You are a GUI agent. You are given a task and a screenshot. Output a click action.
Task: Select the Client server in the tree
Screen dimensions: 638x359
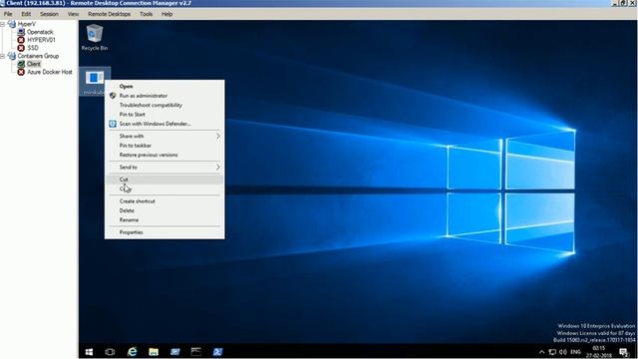tap(33, 64)
